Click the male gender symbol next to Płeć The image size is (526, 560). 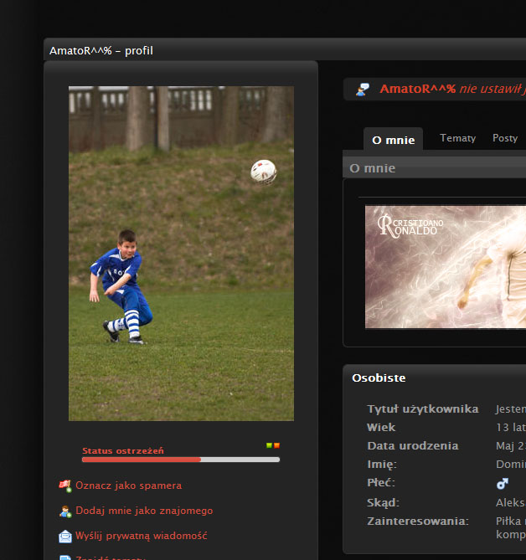click(502, 483)
